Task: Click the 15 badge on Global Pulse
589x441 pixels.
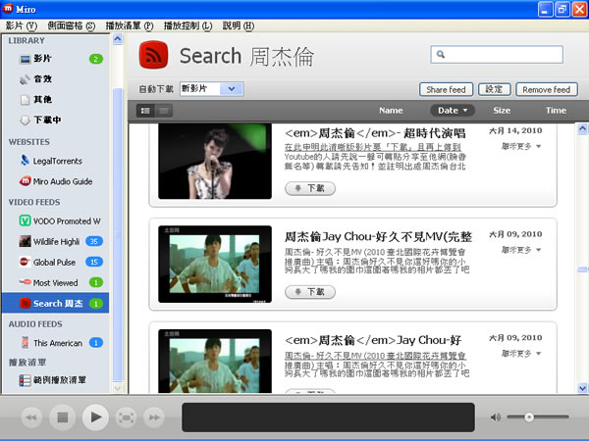Action: click(94, 262)
